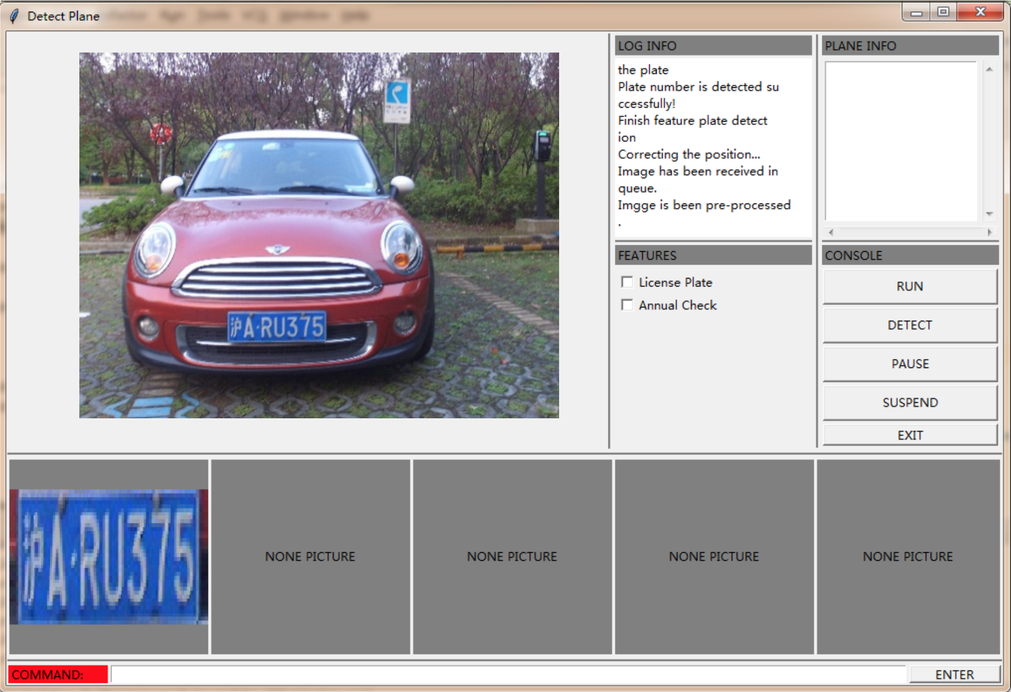The width and height of the screenshot is (1011, 692).
Task: Click the red COMMAND label
Action: pyautogui.click(x=58, y=674)
